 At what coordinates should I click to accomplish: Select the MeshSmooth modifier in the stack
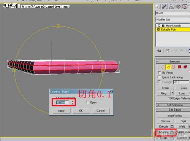pyautogui.click(x=173, y=26)
